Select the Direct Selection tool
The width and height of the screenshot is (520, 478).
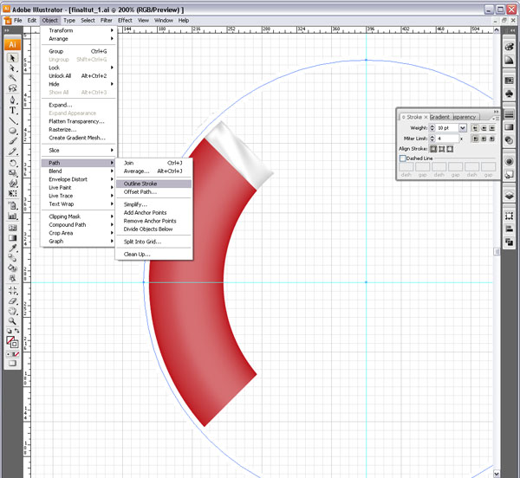[12, 68]
